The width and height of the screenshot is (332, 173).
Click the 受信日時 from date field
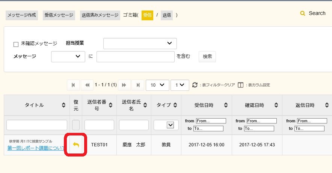click(x=211, y=121)
